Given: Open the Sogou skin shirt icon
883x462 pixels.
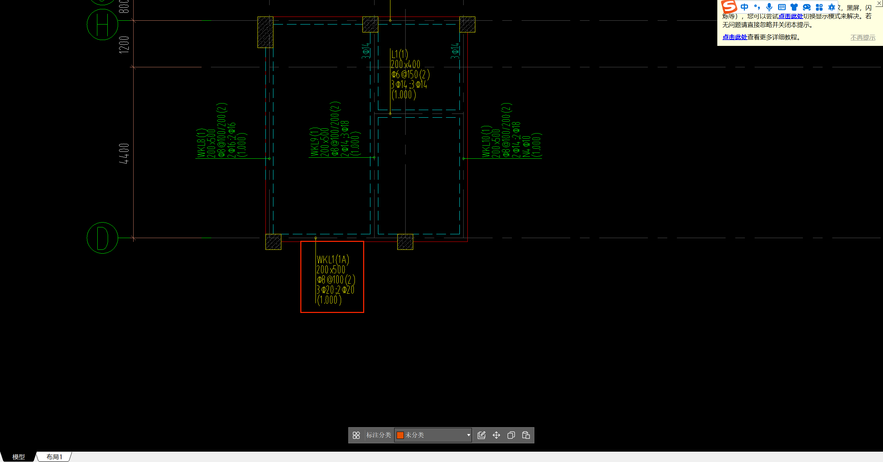Looking at the screenshot, I should [x=794, y=7].
